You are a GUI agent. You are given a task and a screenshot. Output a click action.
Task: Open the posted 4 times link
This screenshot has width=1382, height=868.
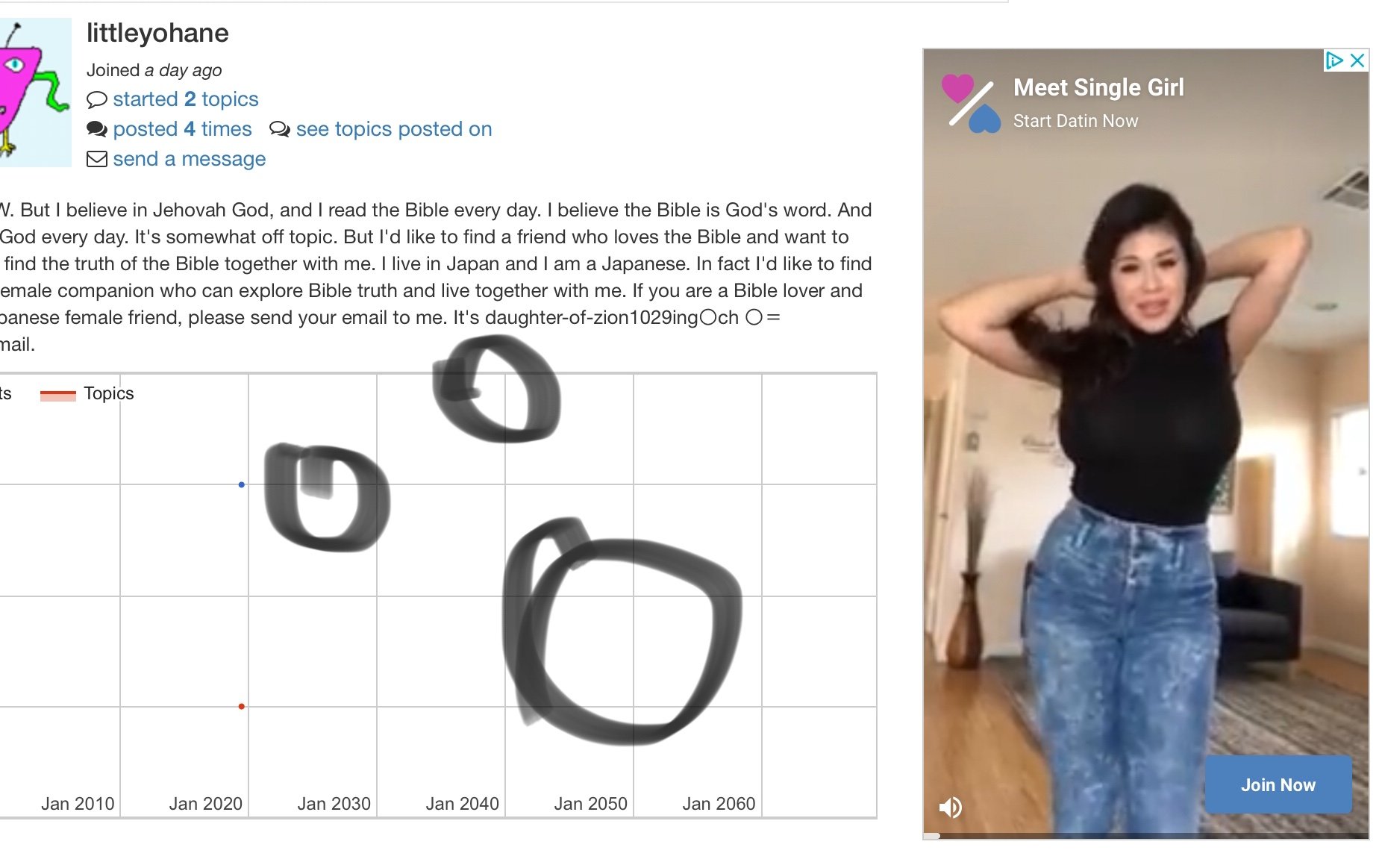tap(182, 129)
